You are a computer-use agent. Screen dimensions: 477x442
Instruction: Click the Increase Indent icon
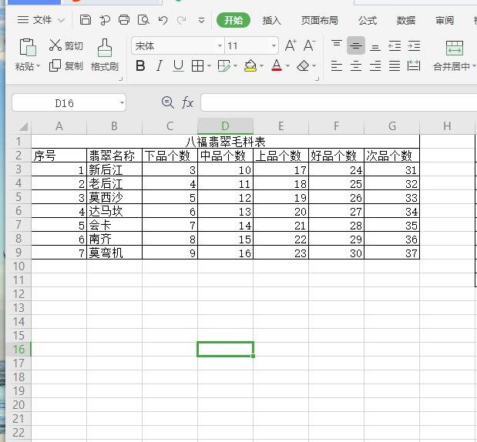(414, 46)
